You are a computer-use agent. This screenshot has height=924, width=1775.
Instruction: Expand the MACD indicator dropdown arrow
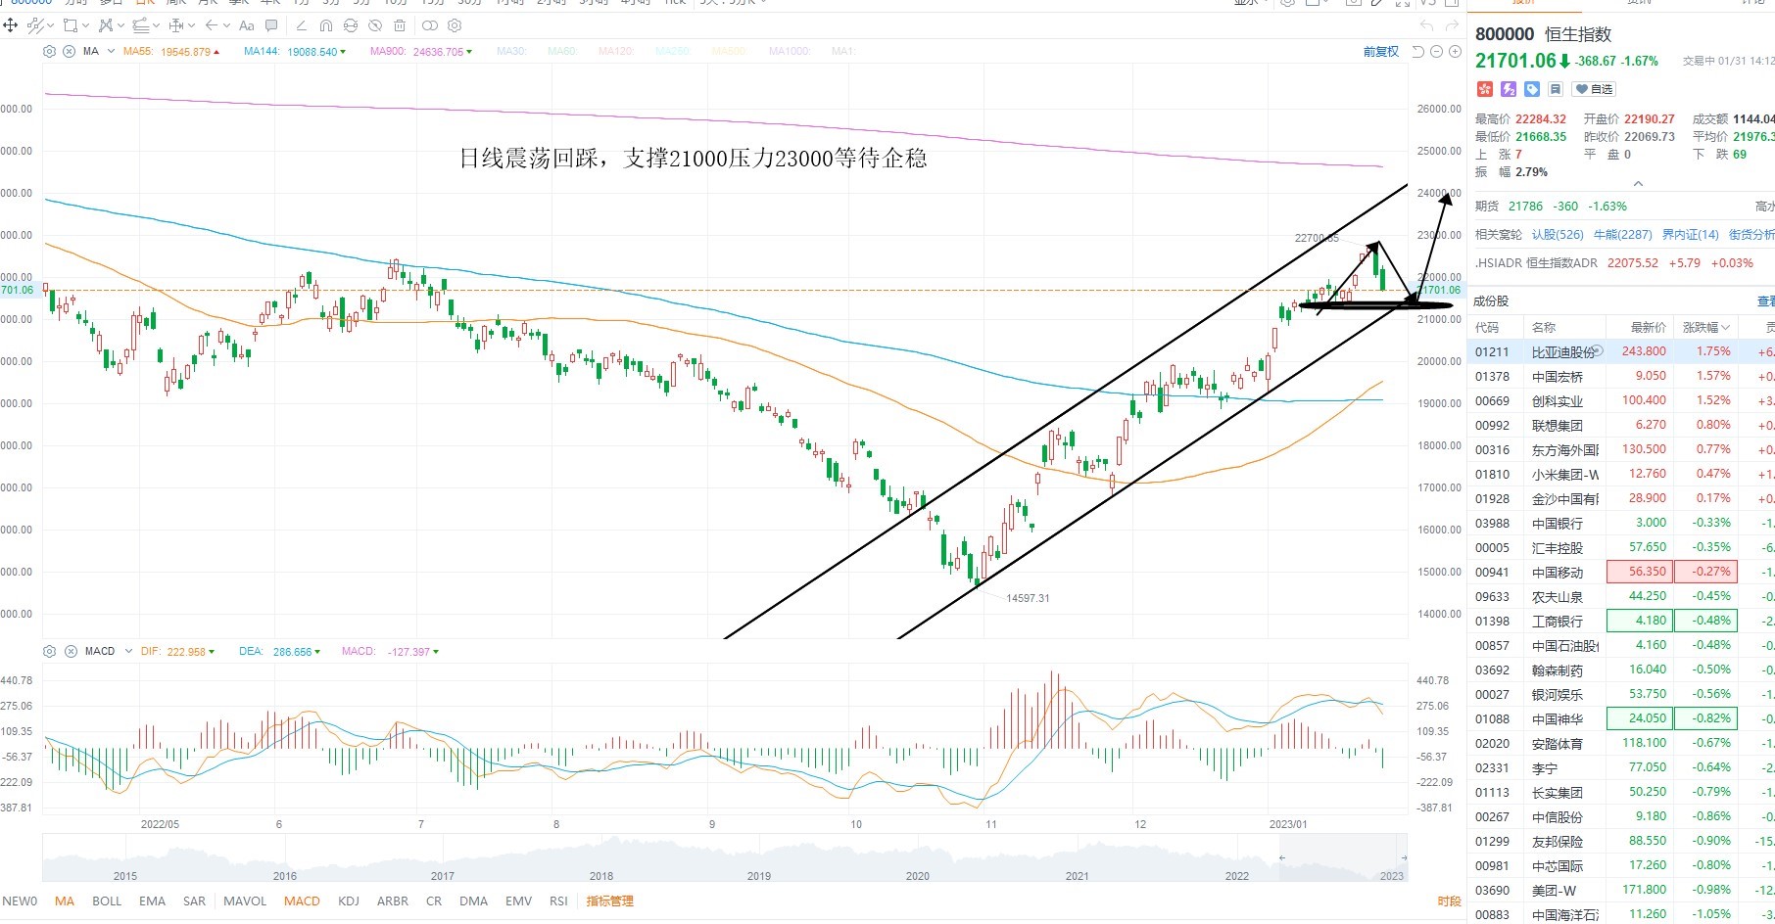[x=128, y=651]
